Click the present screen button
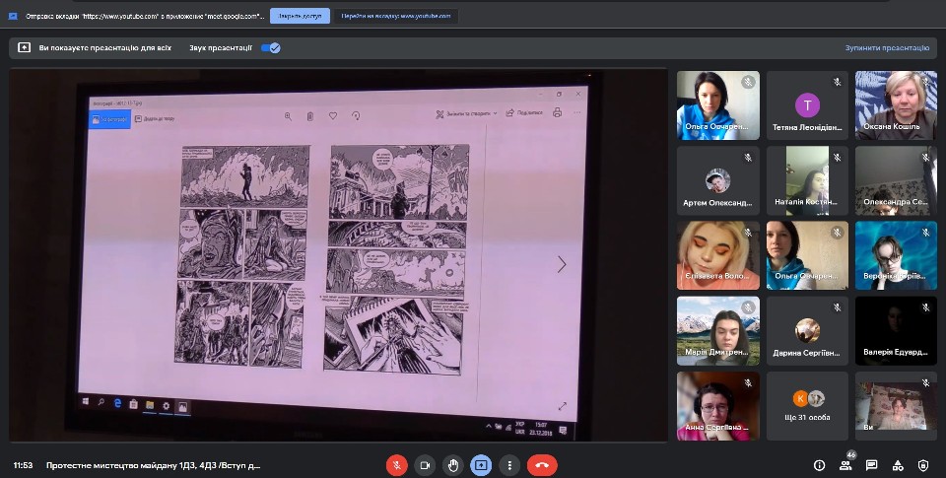946x478 pixels. click(x=481, y=464)
